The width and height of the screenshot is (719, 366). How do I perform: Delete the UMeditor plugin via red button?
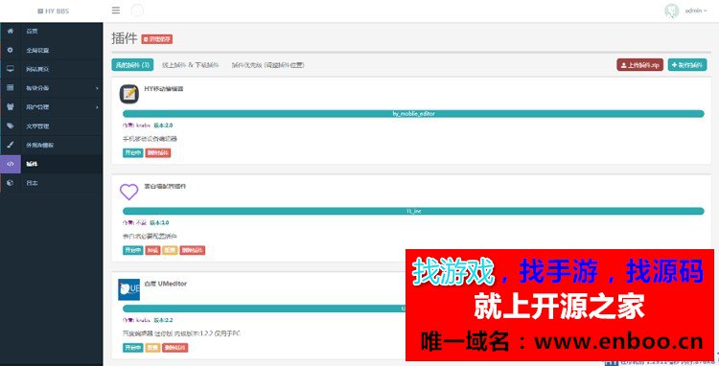175,348
